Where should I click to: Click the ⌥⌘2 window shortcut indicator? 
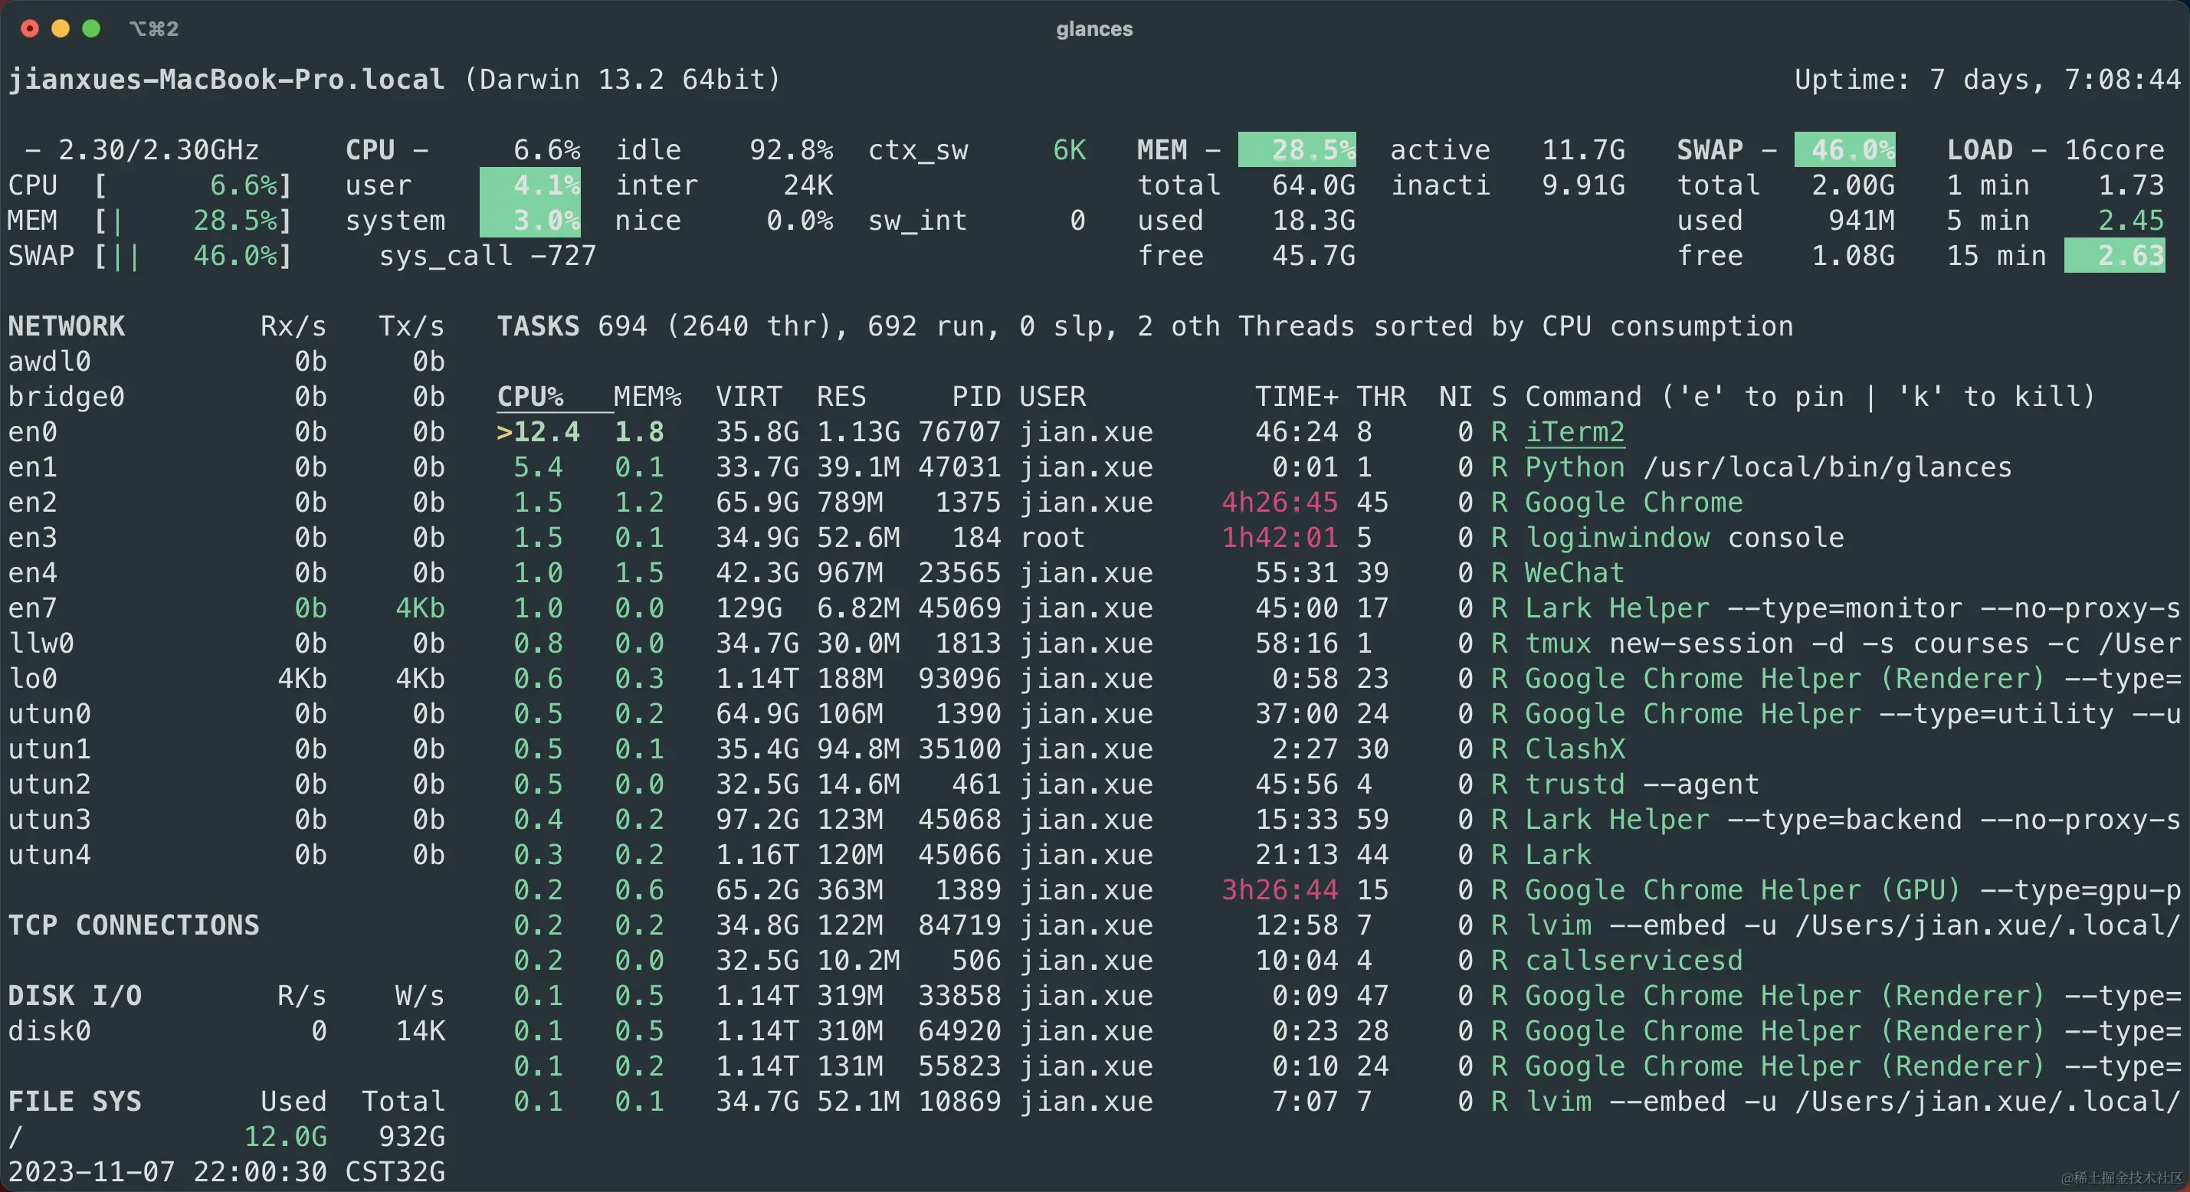pyautogui.click(x=154, y=30)
